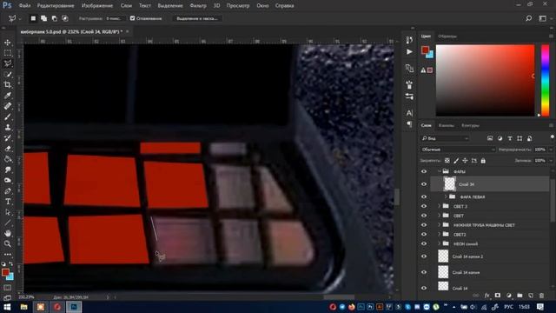Delete layer using trash icon

(x=541, y=296)
